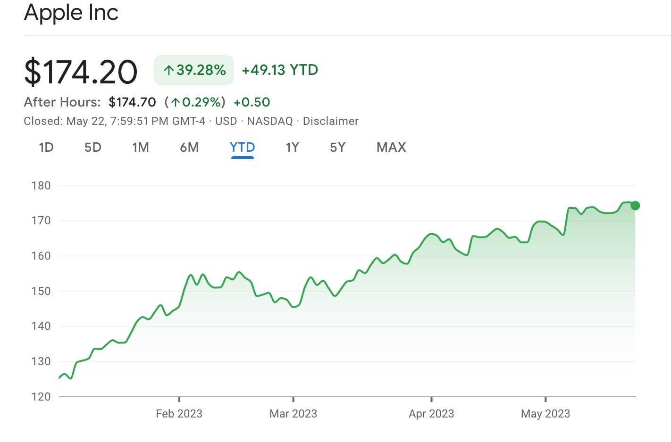Switch chart to 6M range
671x442 pixels.
point(189,147)
